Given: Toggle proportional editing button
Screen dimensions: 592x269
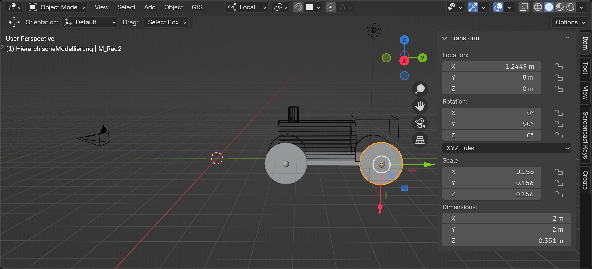Looking at the screenshot, I should [330, 7].
